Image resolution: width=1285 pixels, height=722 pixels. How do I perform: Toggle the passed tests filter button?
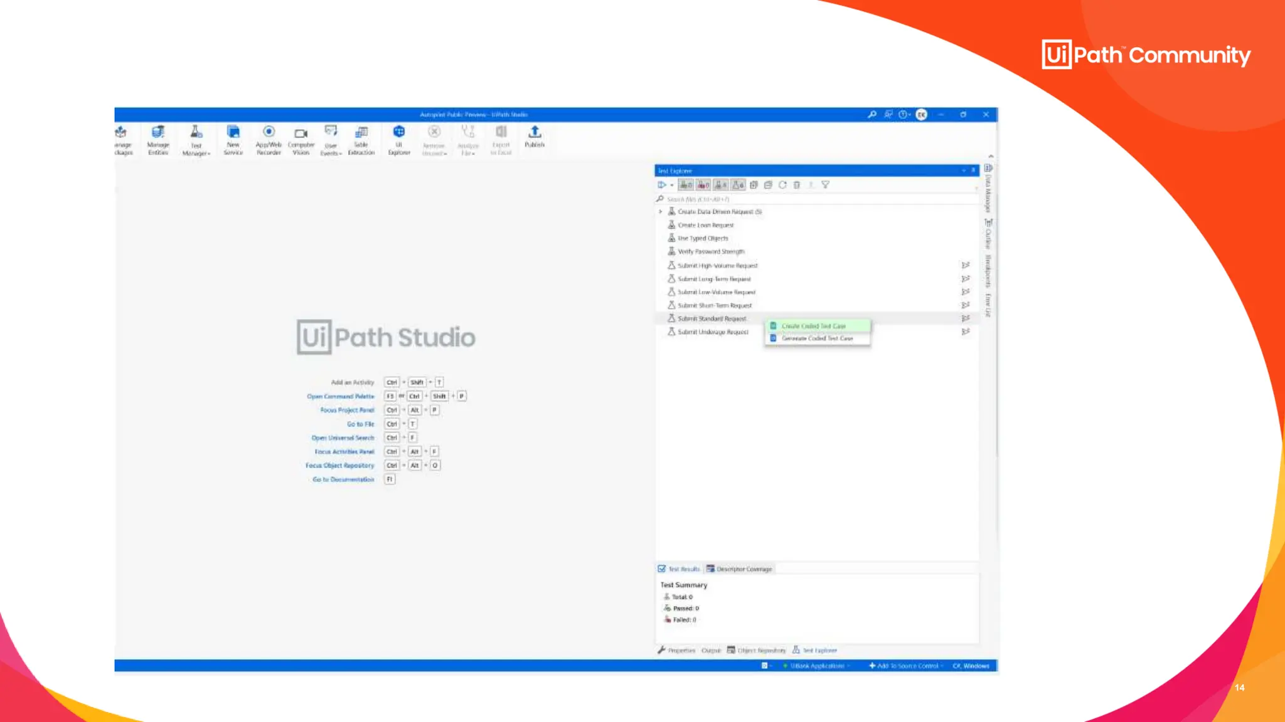pyautogui.click(x=686, y=185)
